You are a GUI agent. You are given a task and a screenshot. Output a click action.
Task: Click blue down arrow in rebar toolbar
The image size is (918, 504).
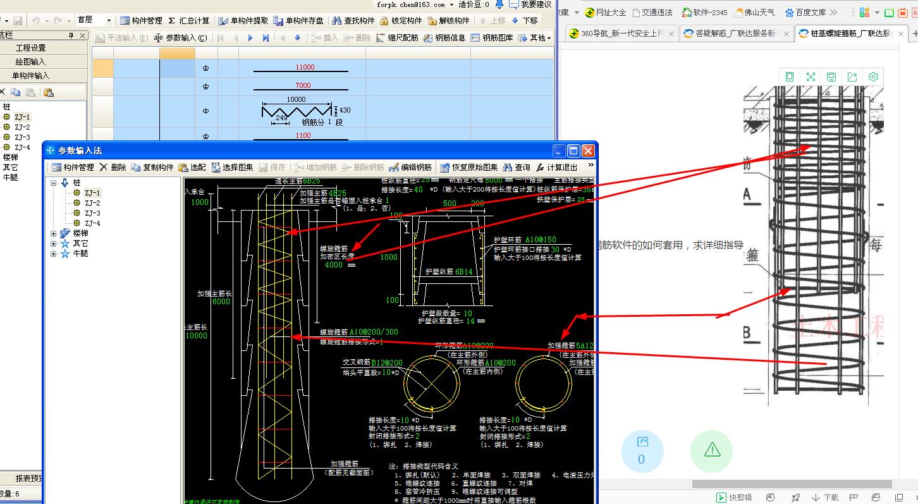pos(298,38)
